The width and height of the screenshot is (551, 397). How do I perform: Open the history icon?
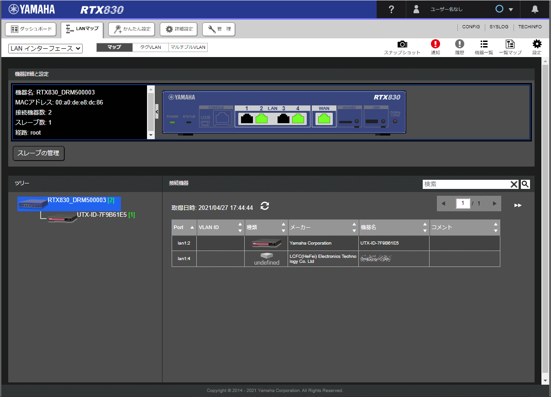pos(459,44)
